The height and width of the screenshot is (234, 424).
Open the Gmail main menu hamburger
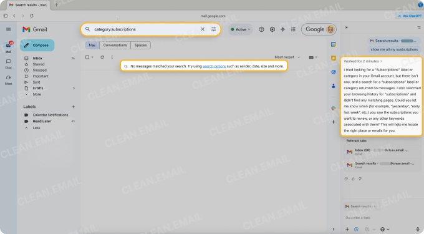point(8,29)
